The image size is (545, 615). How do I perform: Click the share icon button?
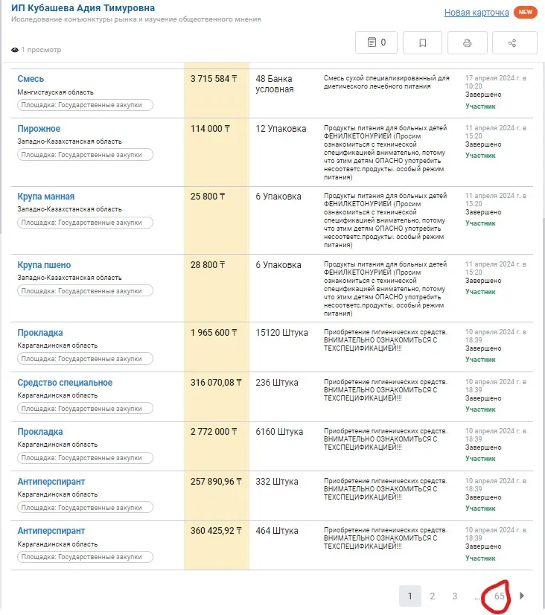click(x=512, y=42)
